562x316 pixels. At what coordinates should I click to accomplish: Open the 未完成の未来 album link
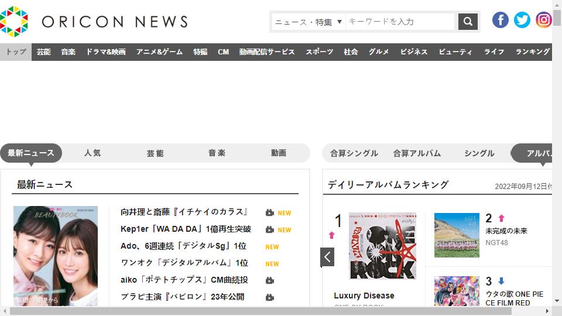[x=506, y=231]
